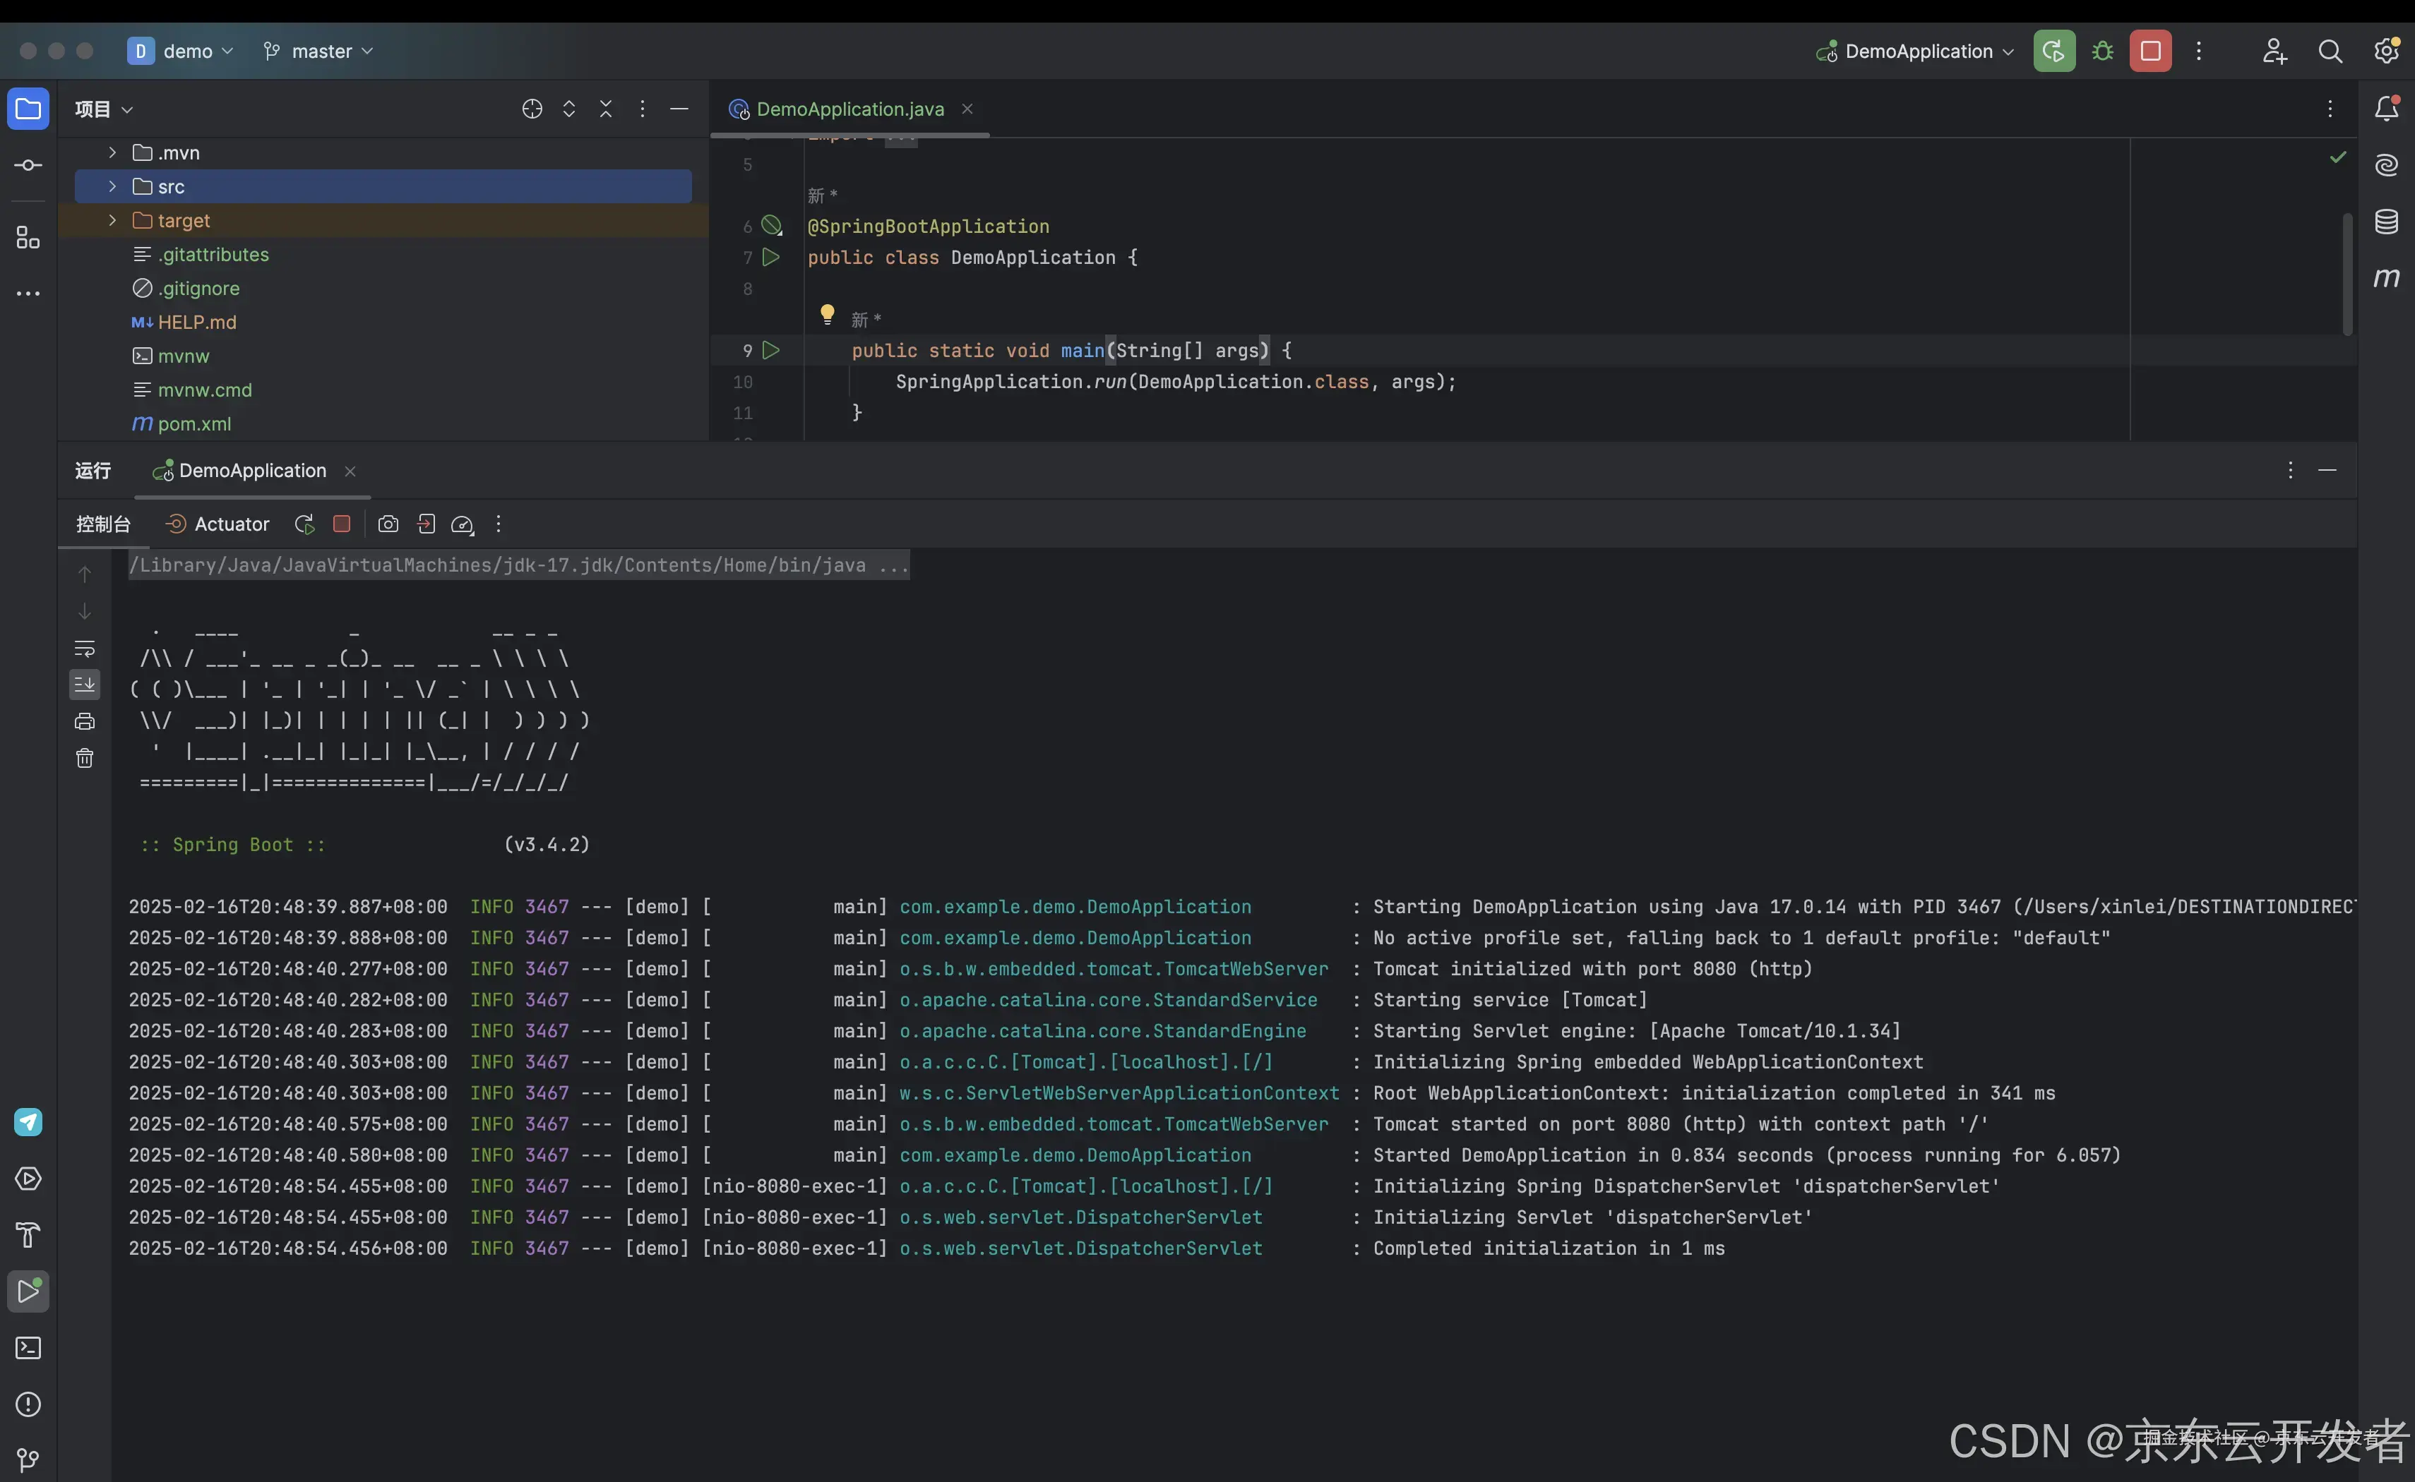Viewport: 2415px width, 1482px height.
Task: Open the Maven tool window
Action: [2387, 277]
